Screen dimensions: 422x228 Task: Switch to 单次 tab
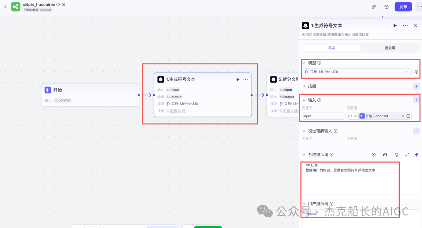pyautogui.click(x=332, y=48)
